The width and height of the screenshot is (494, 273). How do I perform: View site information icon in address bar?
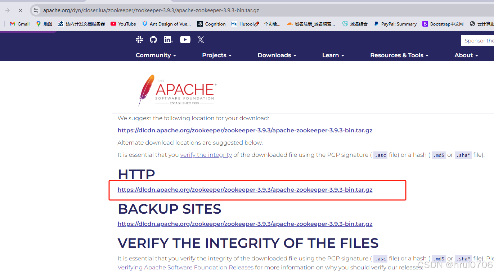pos(36,10)
